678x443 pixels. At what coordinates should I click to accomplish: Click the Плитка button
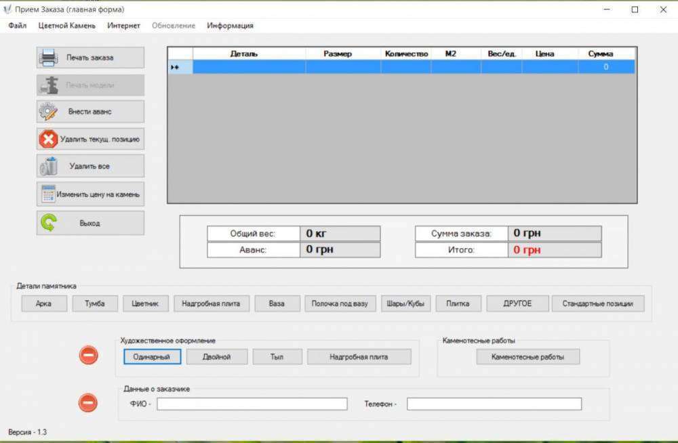pos(458,303)
